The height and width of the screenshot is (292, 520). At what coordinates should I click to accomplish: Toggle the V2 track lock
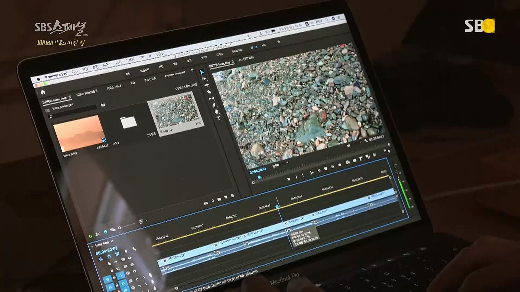112,270
